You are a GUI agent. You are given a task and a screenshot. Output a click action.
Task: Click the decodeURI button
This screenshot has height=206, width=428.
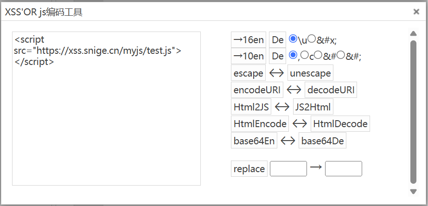[331, 90]
